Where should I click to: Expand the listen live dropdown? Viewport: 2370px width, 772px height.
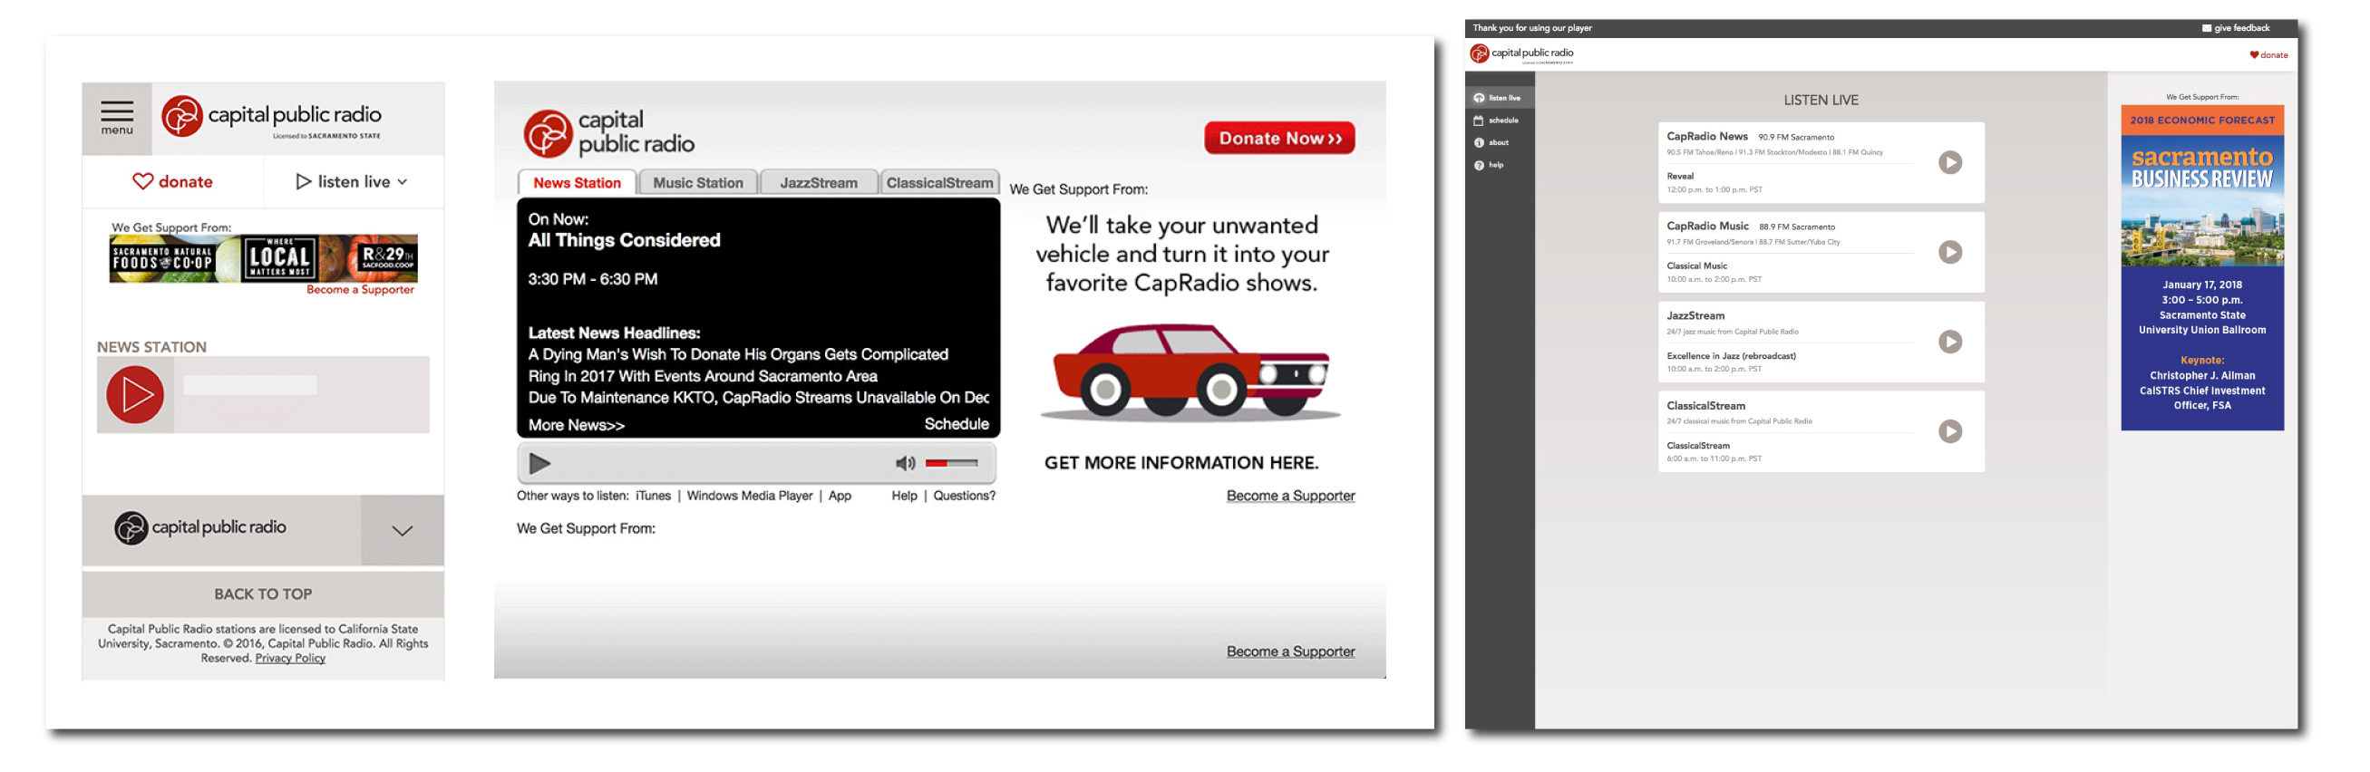352,182
